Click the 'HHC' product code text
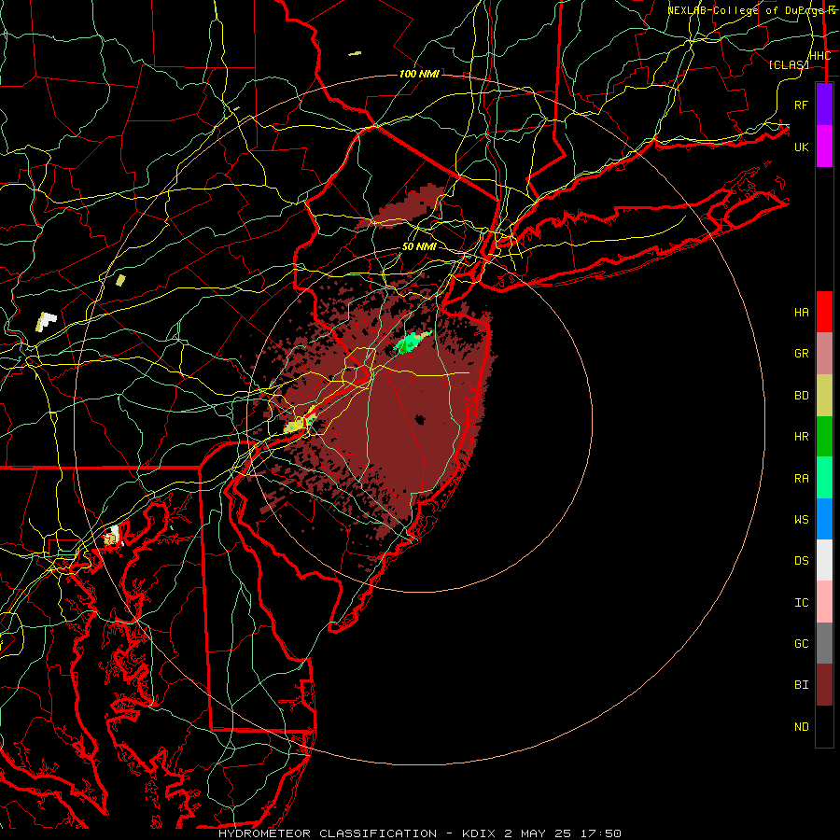The width and height of the screenshot is (840, 840). pyautogui.click(x=819, y=56)
